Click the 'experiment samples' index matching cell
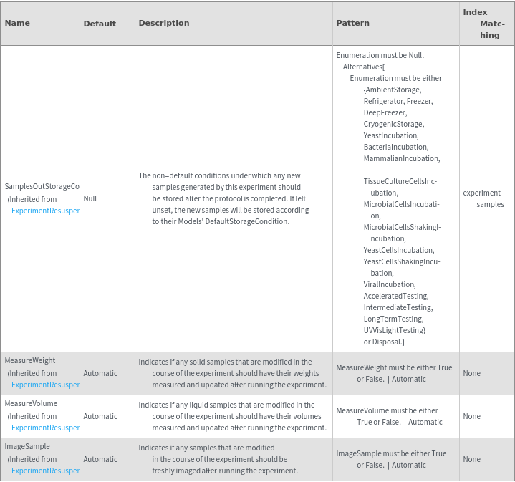The image size is (515, 482). click(483, 198)
